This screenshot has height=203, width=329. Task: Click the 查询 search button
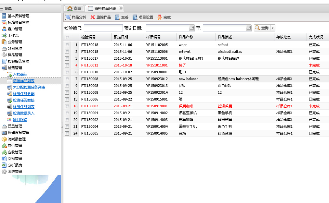(x=262, y=28)
